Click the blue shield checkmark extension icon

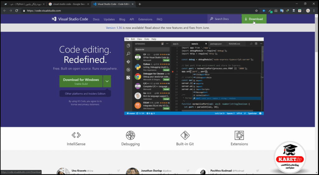(x=264, y=11)
